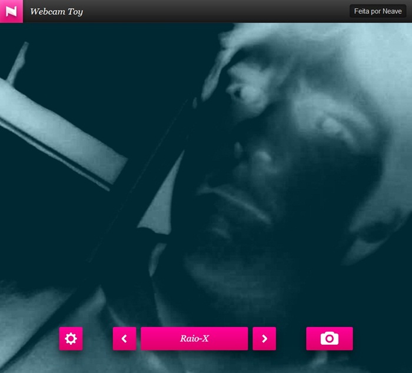The height and width of the screenshot is (373, 412).
Task: Click the Feita por Neave button
Action: click(x=378, y=11)
